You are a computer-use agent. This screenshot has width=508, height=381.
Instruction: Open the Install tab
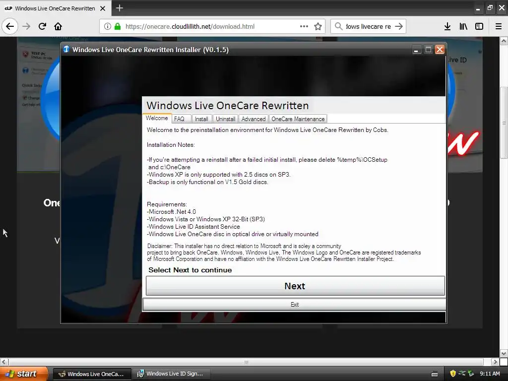point(201,119)
